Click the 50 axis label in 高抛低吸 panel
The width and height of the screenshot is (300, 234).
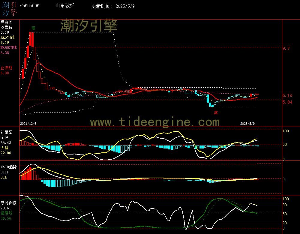click(285, 214)
